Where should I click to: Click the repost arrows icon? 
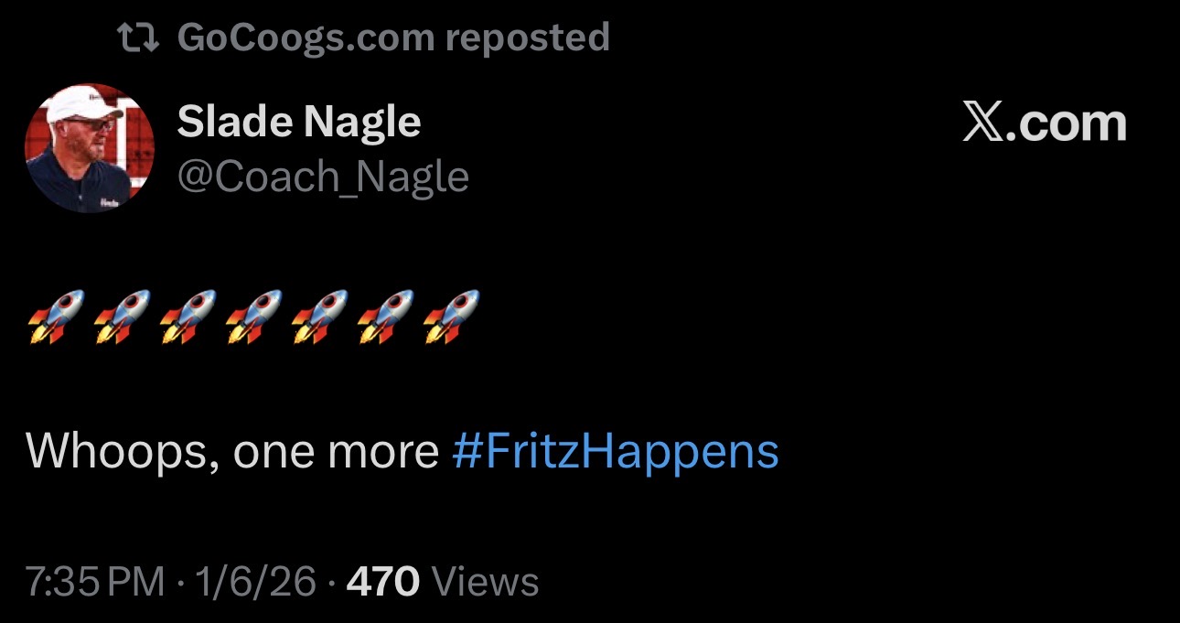pyautogui.click(x=139, y=38)
